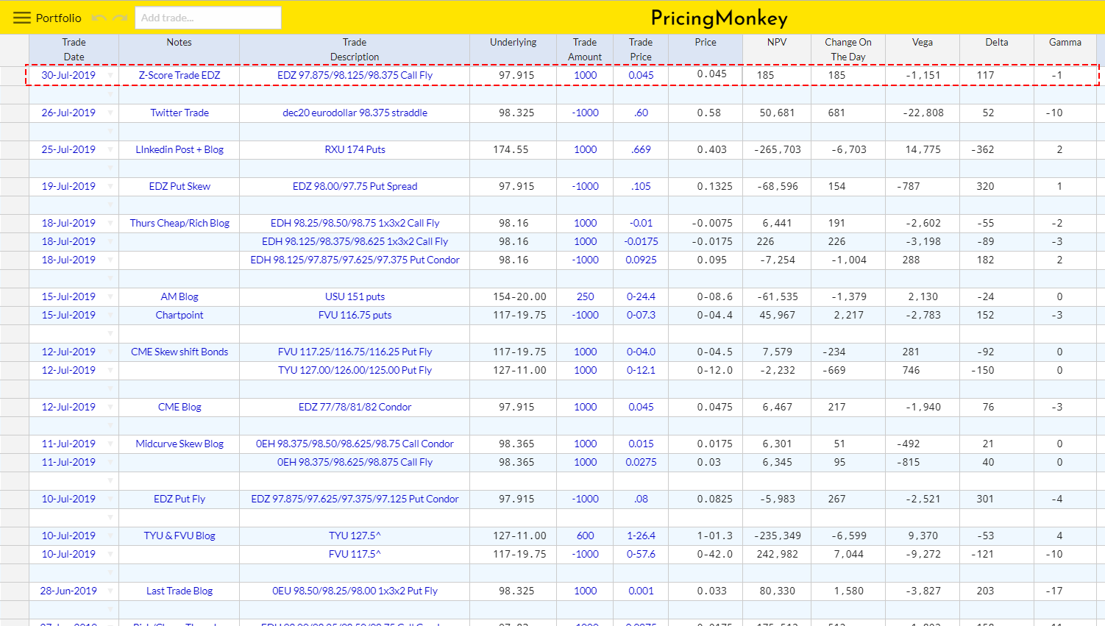1105x626 pixels.
Task: Click 0EH 98.375/98.625/98.875 Call Fly description
Action: [355, 462]
